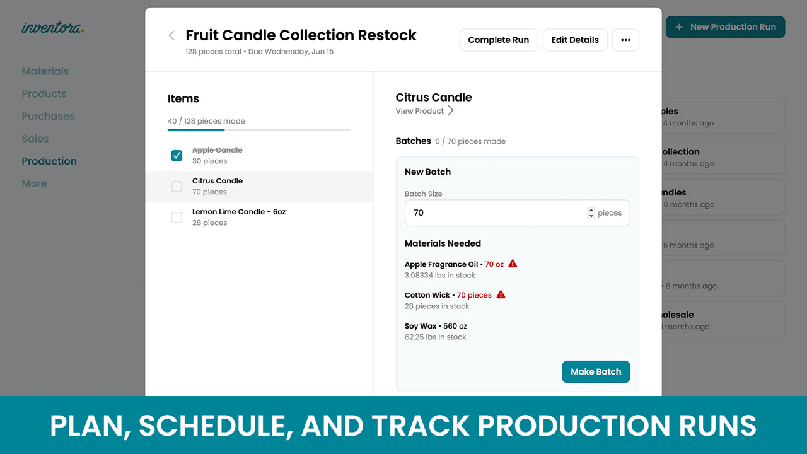Decrease batch size using the down stepper
The width and height of the screenshot is (807, 454).
click(x=591, y=216)
